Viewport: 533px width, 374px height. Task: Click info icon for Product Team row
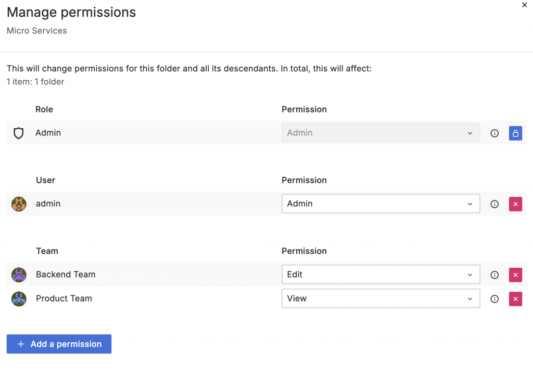point(494,299)
